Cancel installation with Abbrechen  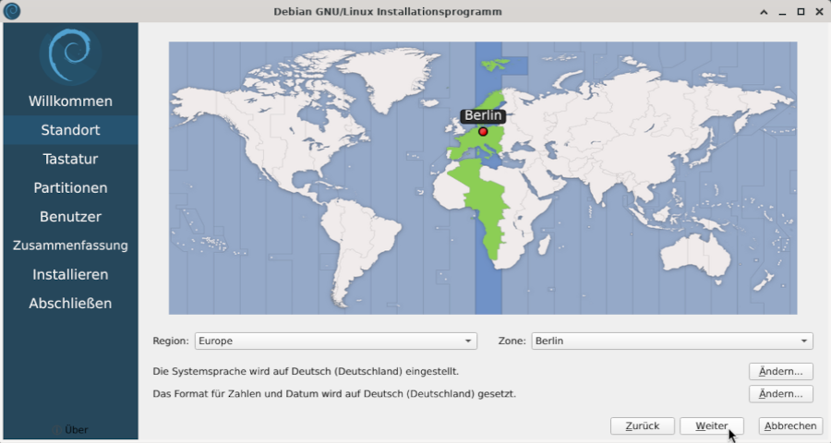pyautogui.click(x=790, y=426)
